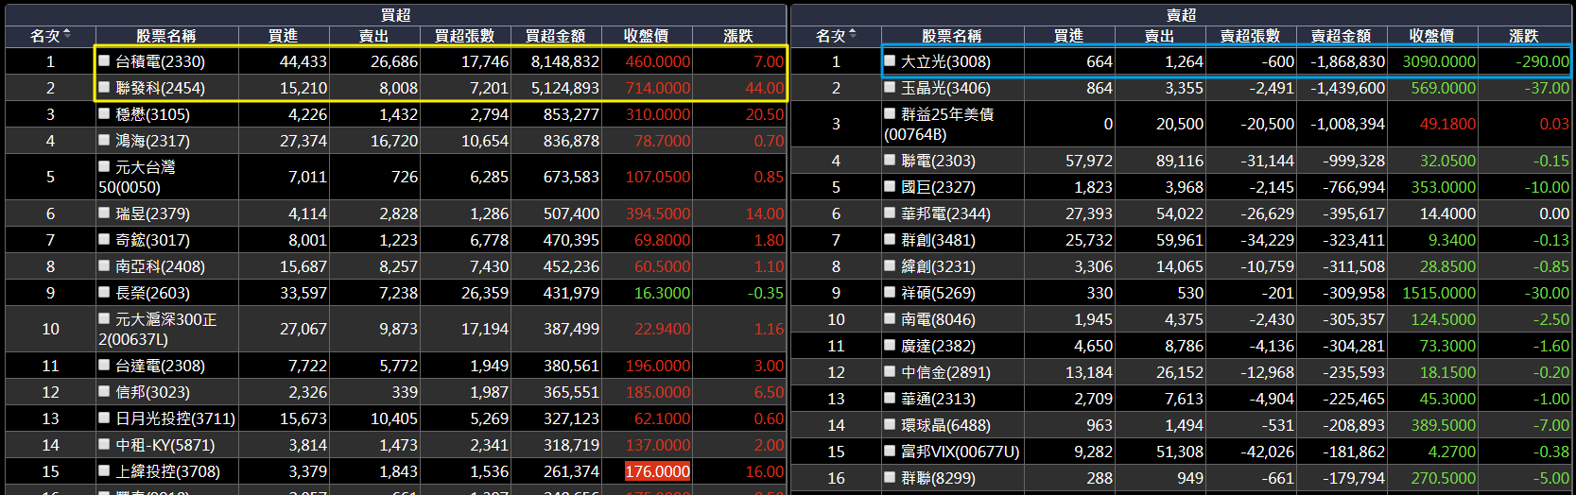
Task: Open stock 大立光(3008)
Action: point(945,61)
